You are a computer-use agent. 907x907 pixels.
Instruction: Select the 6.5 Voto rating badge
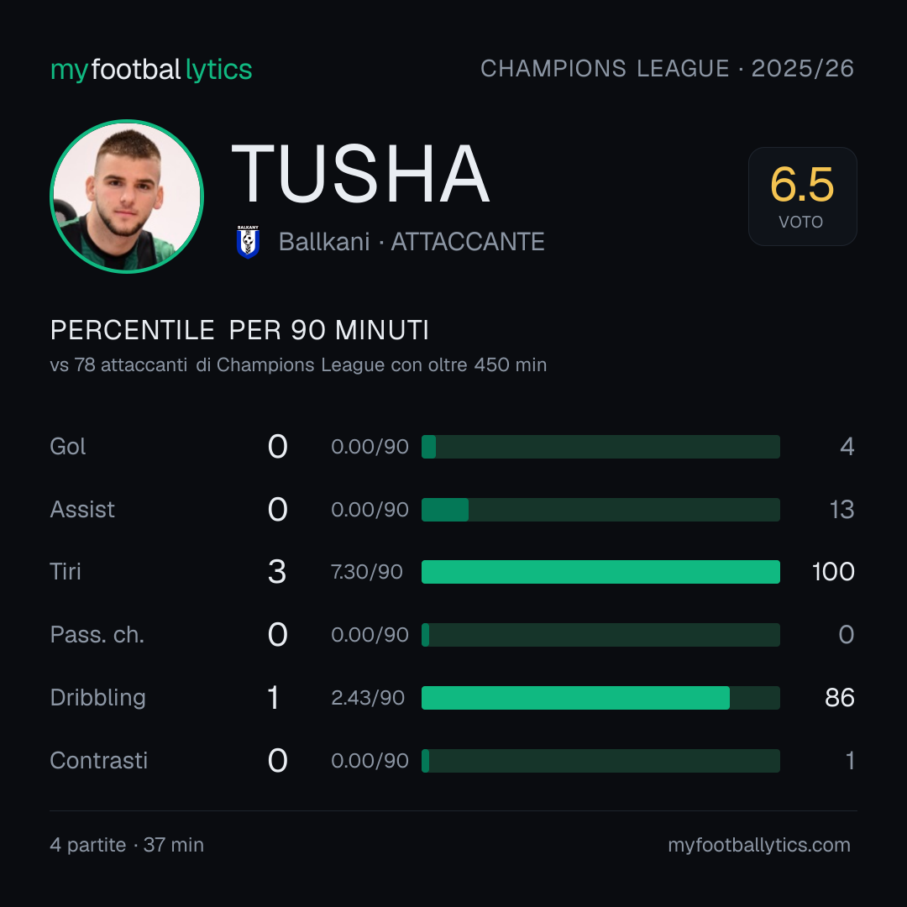(x=802, y=197)
